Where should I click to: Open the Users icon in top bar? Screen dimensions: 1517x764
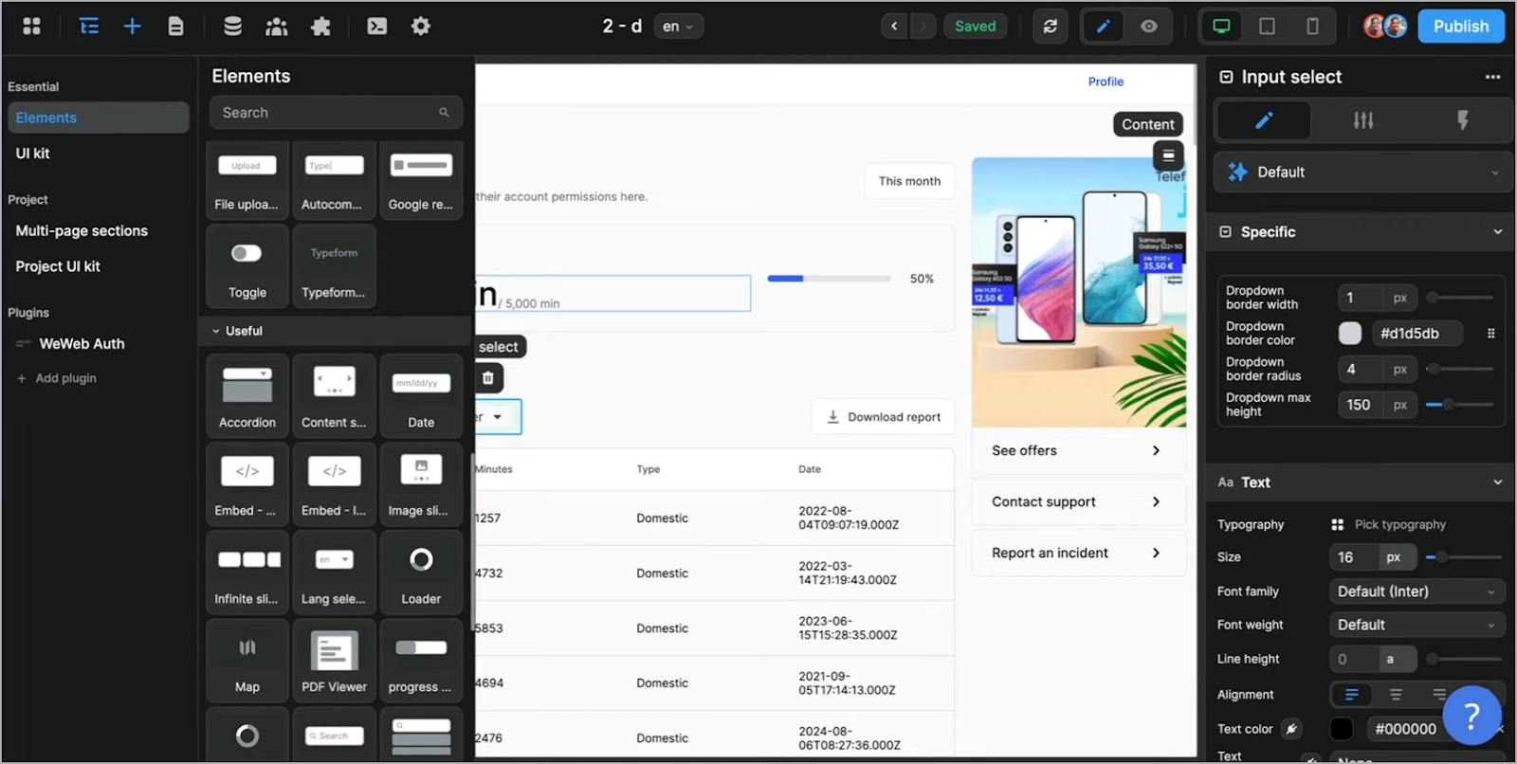point(277,27)
